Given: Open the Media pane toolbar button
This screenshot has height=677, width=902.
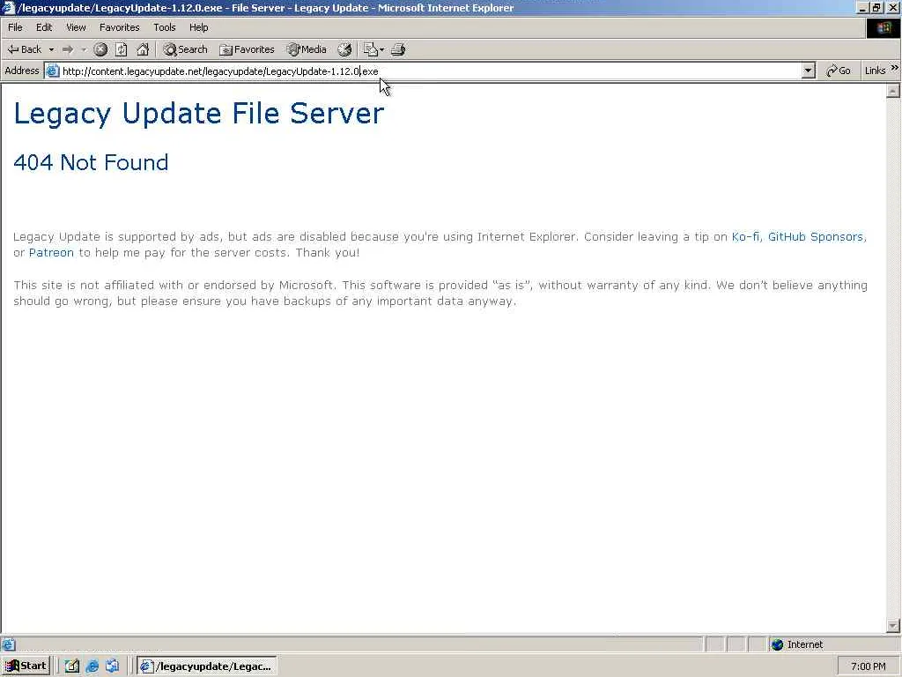Looking at the screenshot, I should tap(307, 49).
